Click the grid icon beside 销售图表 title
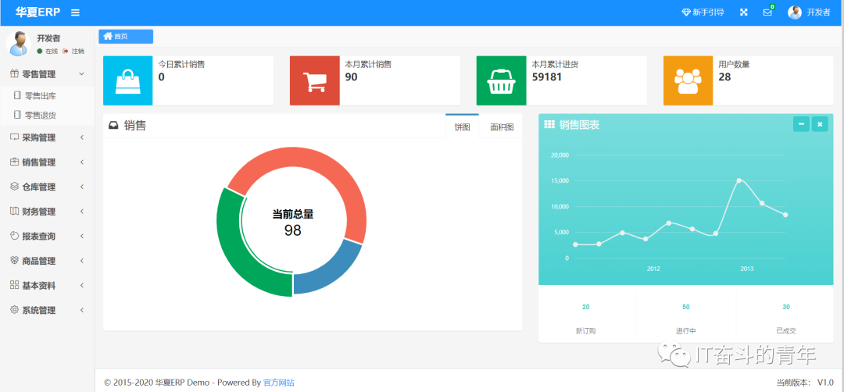Viewport: 844px width, 392px height. coord(549,125)
